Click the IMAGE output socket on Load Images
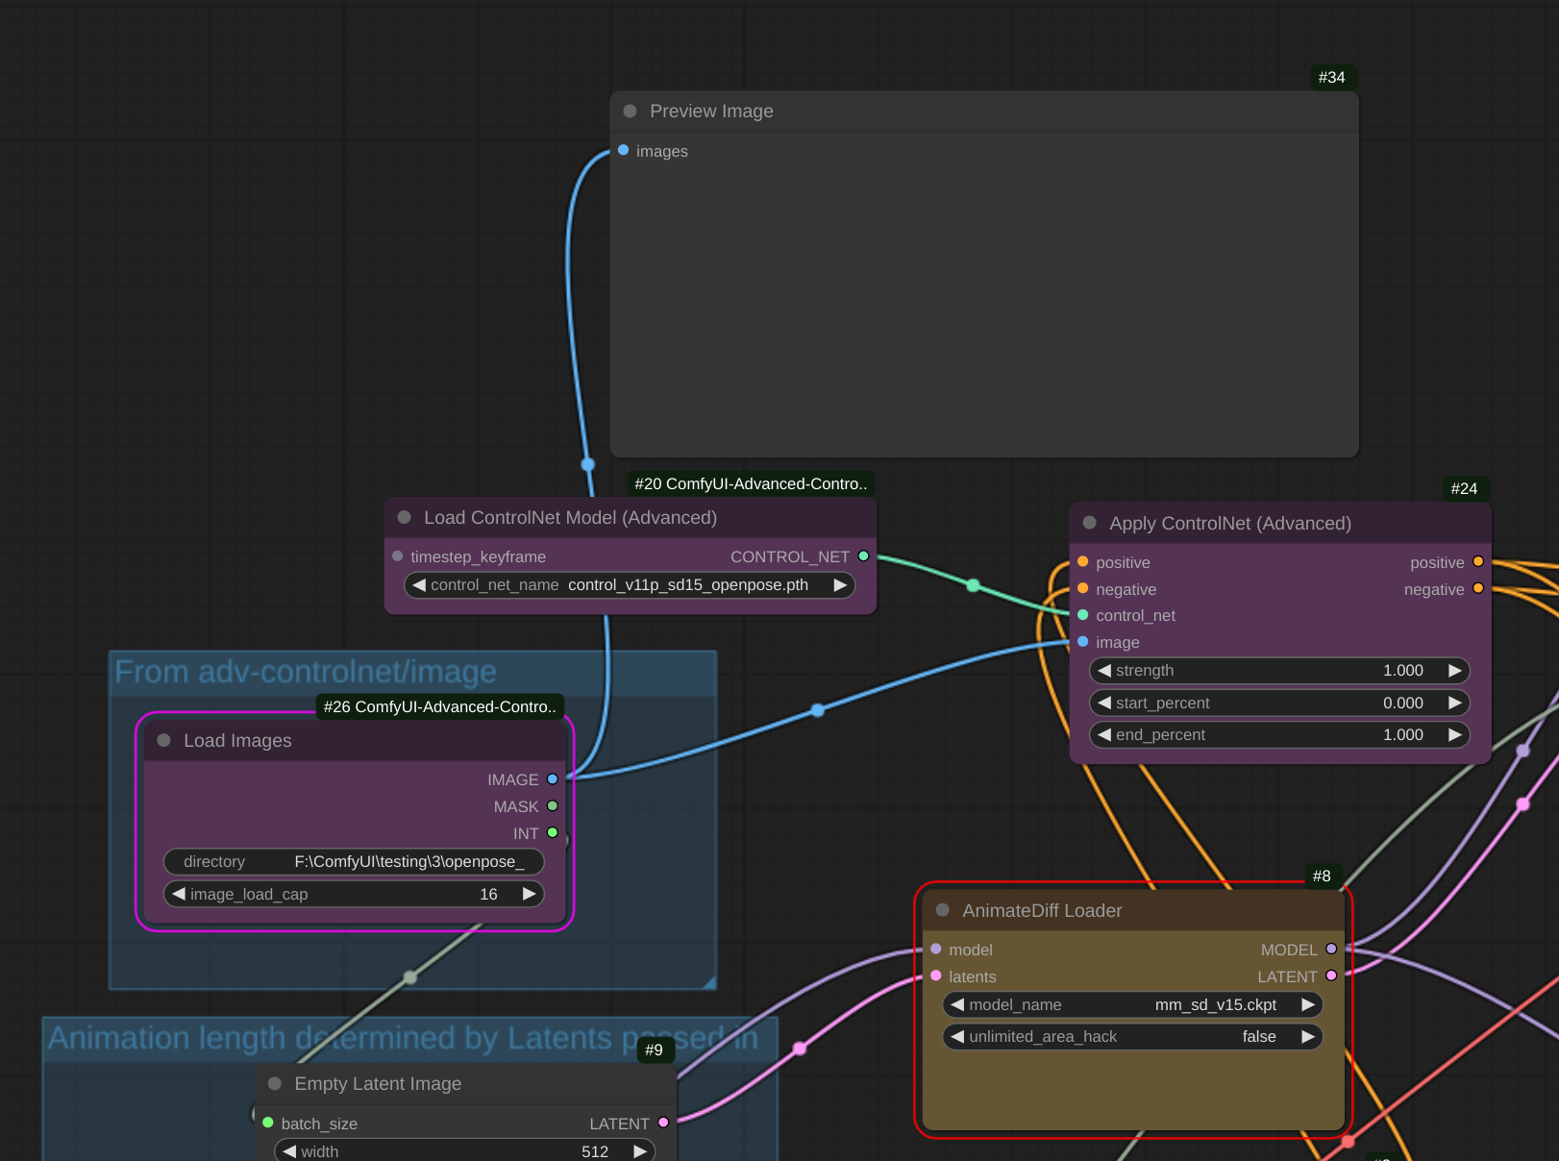Screen dimensions: 1559x1161 552,779
